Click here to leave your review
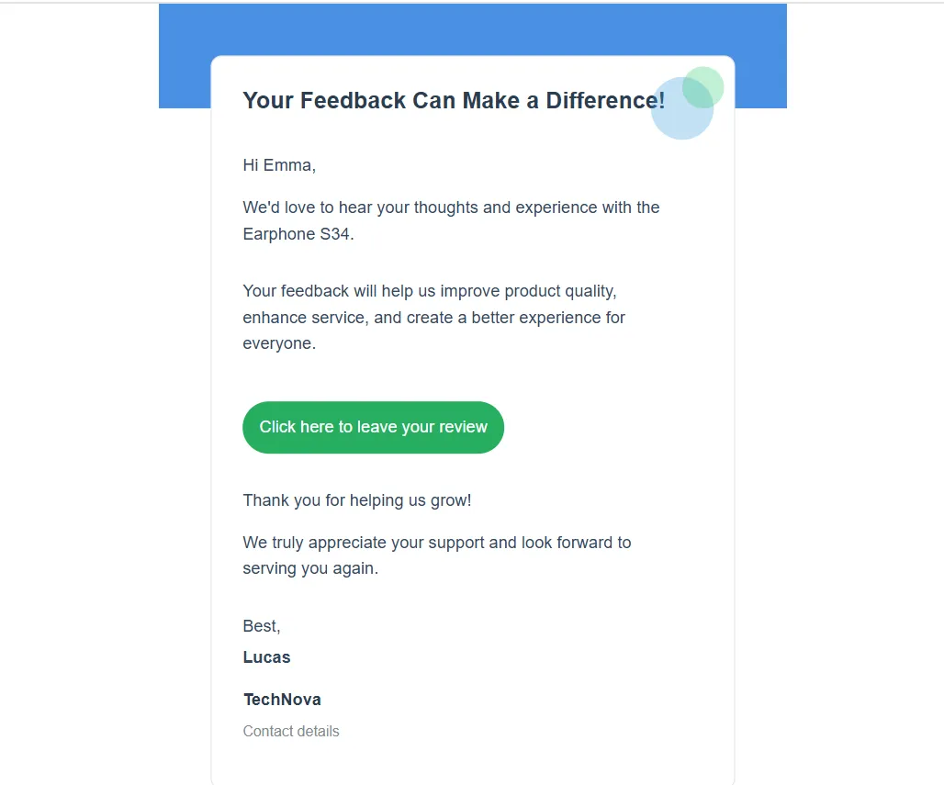 tap(373, 427)
